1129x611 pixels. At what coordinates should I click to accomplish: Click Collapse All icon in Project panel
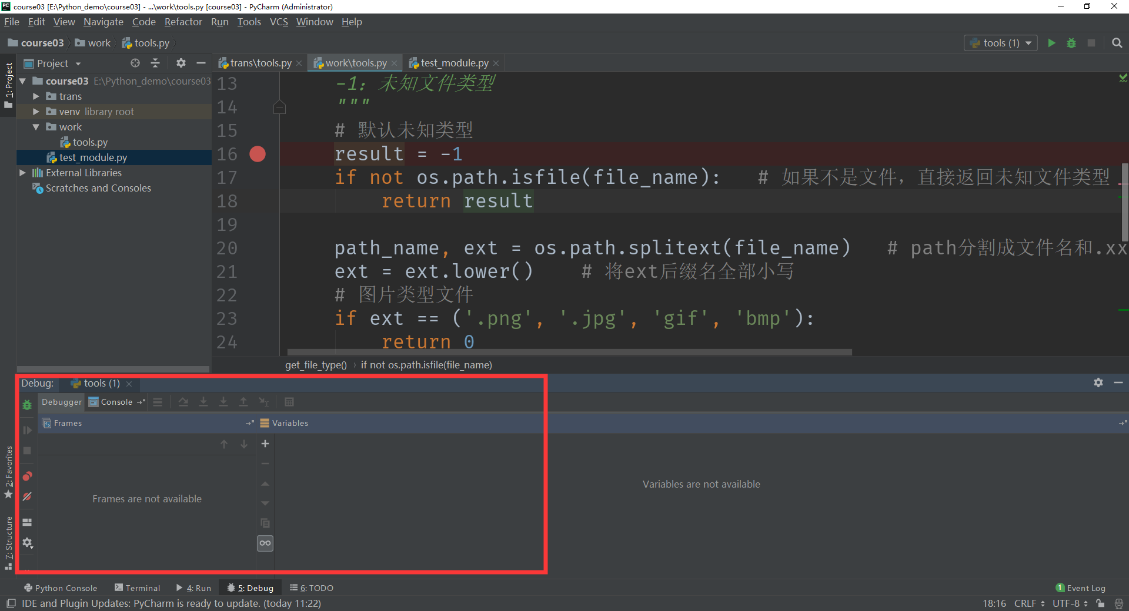coord(155,63)
